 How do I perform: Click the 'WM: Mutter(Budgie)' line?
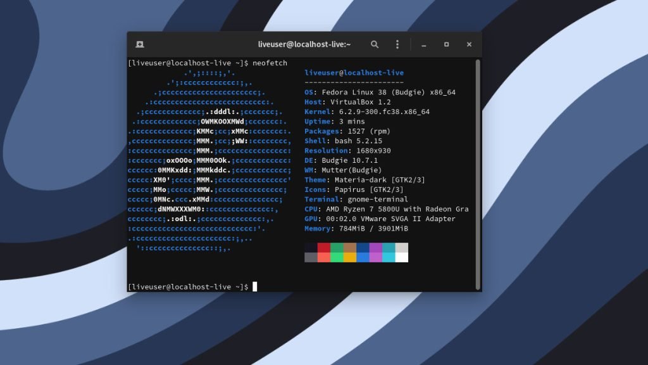coord(343,170)
